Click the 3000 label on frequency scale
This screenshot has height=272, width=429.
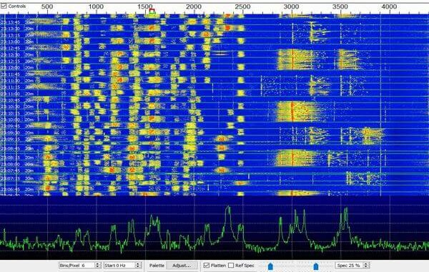pyautogui.click(x=291, y=6)
